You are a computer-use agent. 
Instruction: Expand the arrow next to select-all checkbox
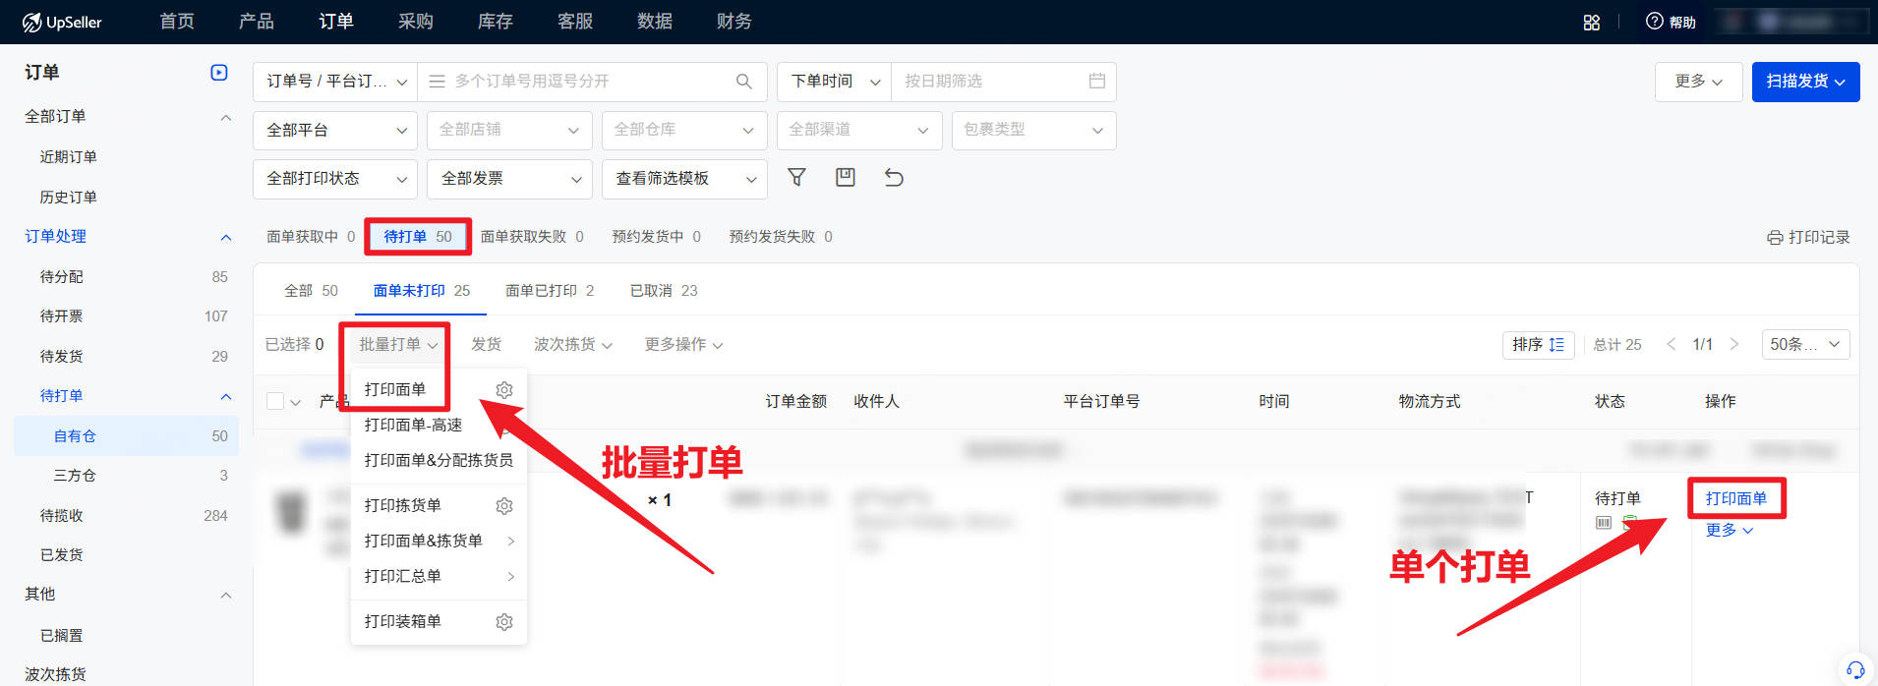(x=296, y=403)
